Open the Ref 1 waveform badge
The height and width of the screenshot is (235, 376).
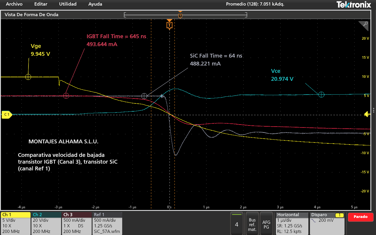(107, 223)
